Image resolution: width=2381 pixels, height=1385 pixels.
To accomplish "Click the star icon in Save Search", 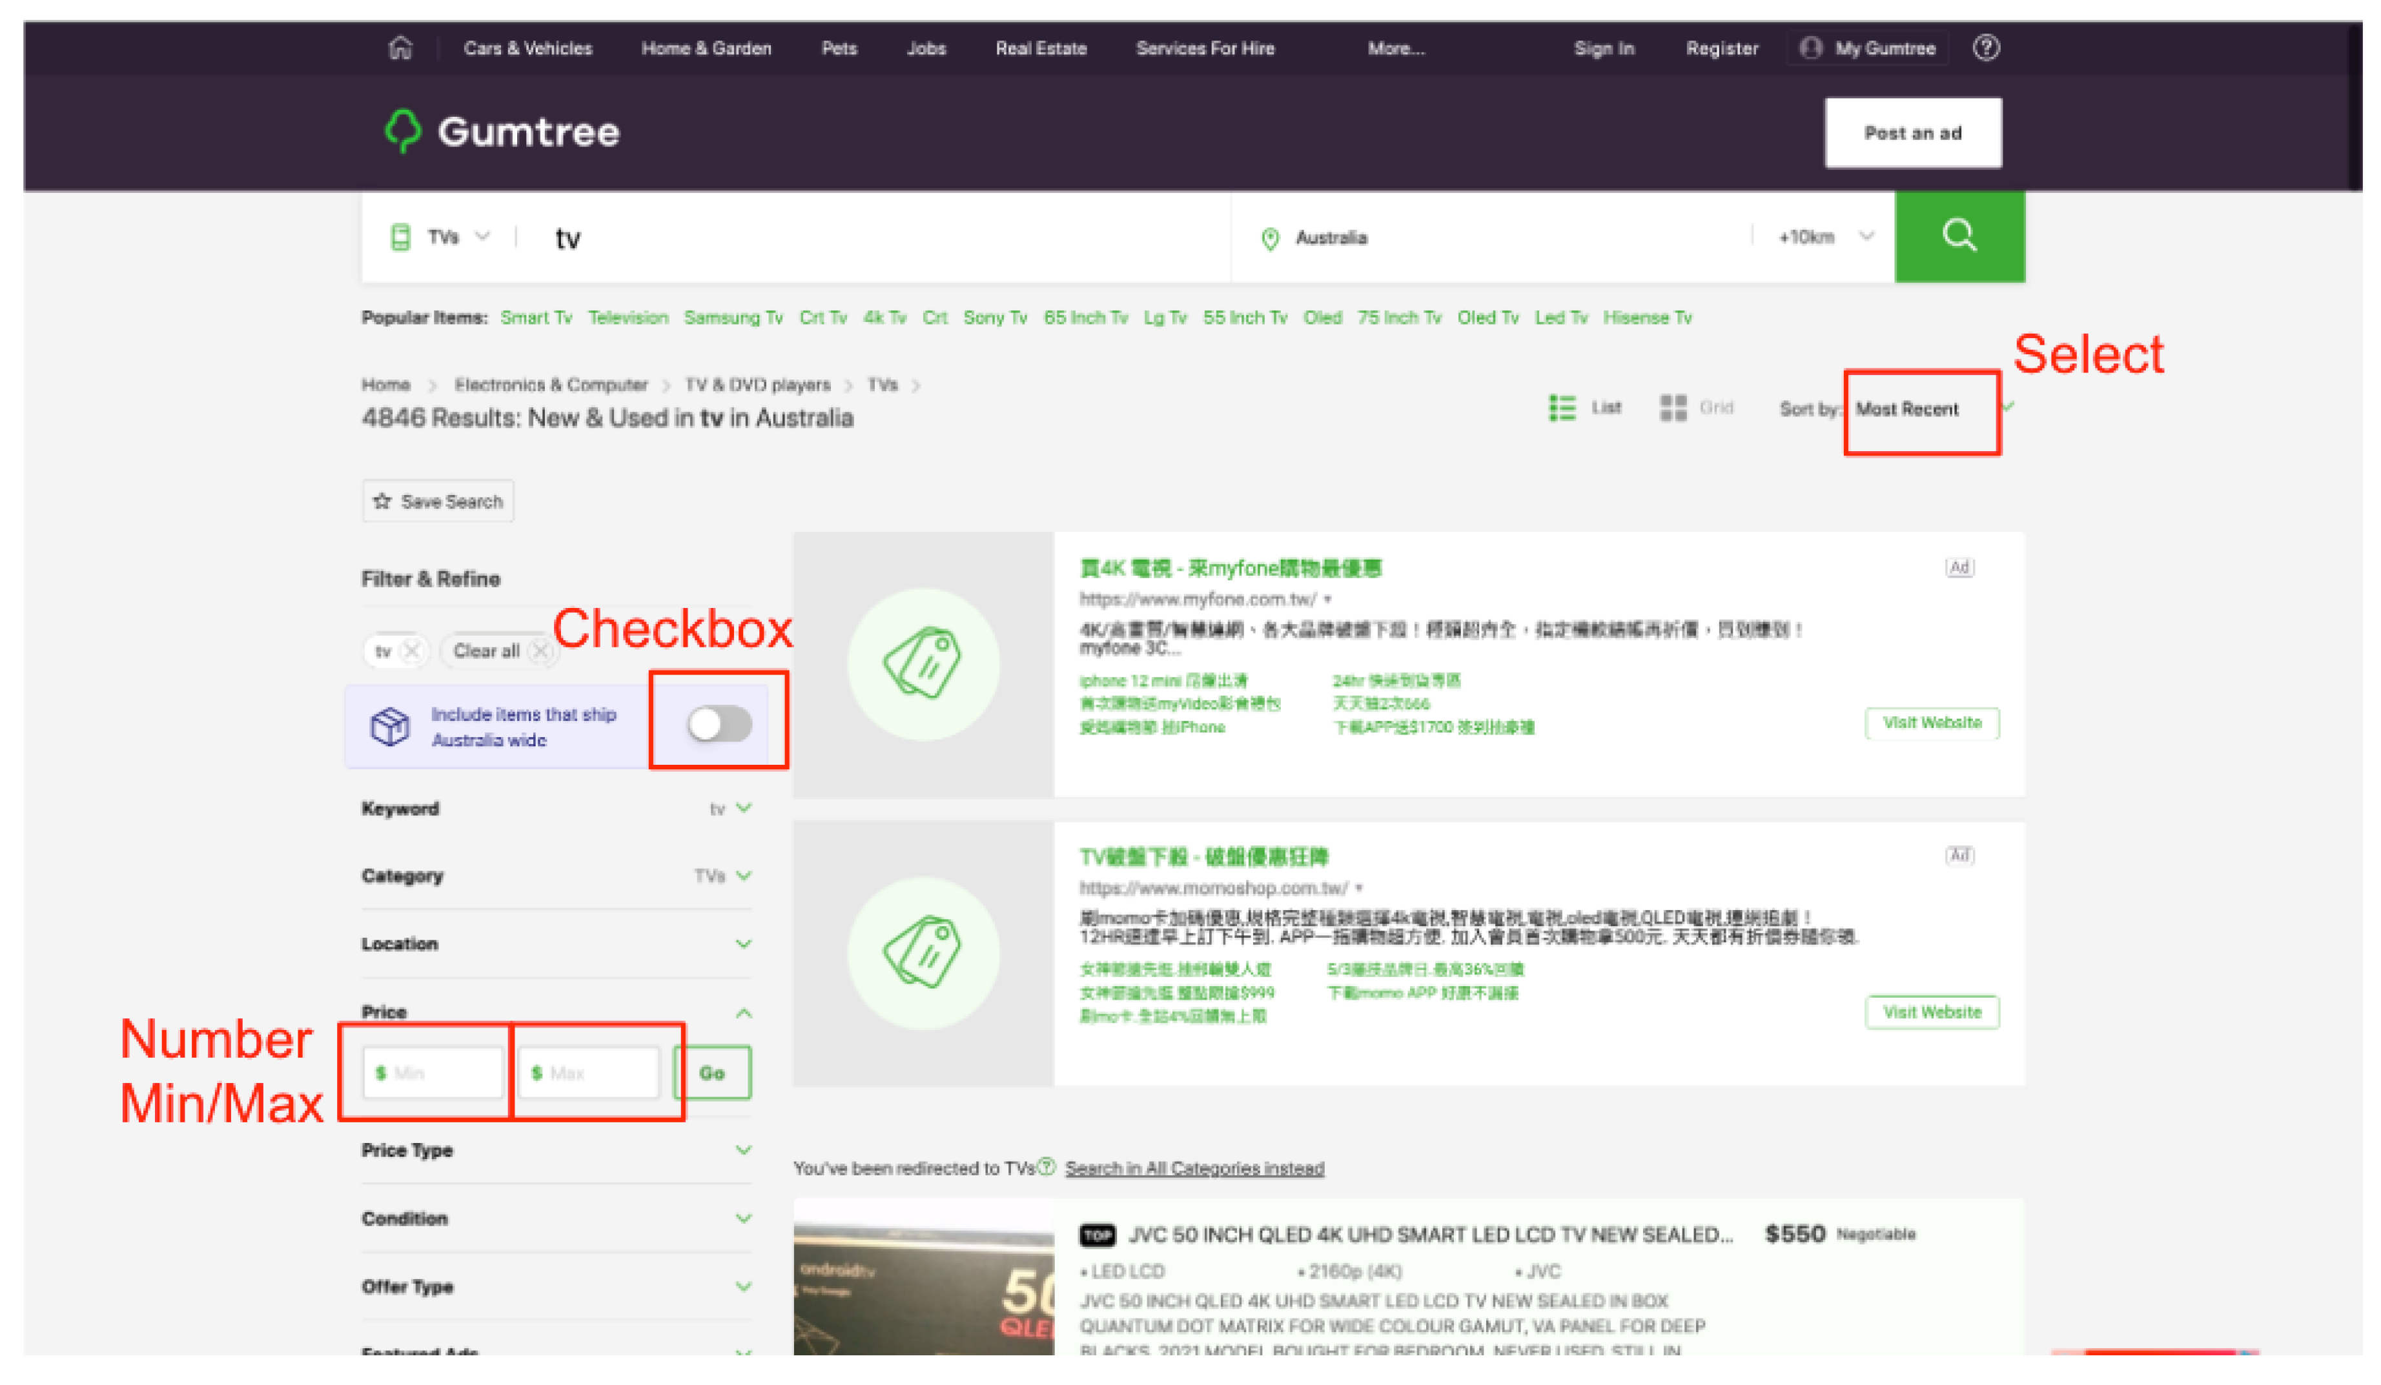I will [382, 501].
